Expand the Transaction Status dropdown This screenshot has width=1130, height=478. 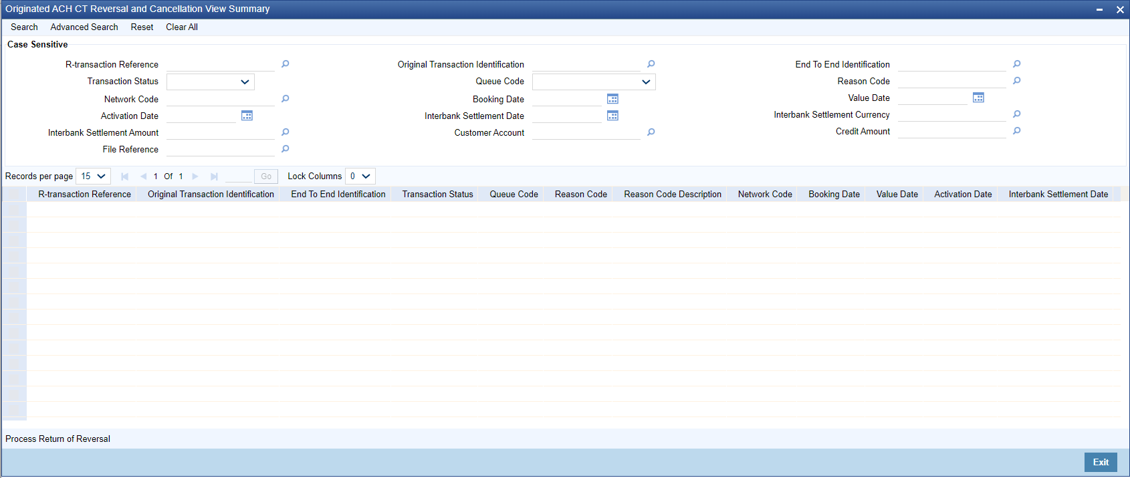pos(211,82)
